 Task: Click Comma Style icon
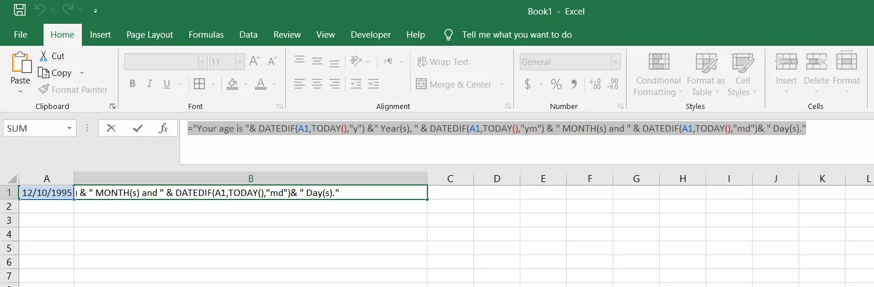point(574,85)
